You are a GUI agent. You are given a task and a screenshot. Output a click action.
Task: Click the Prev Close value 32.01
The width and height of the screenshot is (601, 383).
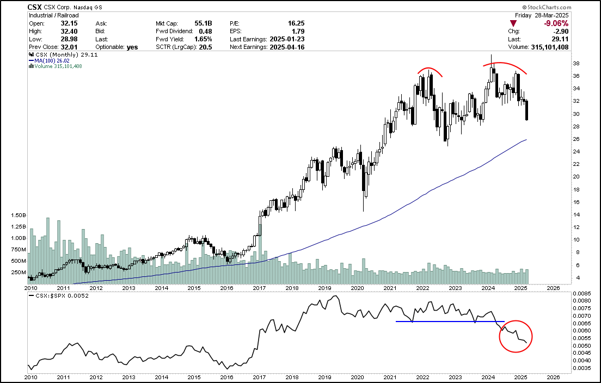click(x=69, y=47)
